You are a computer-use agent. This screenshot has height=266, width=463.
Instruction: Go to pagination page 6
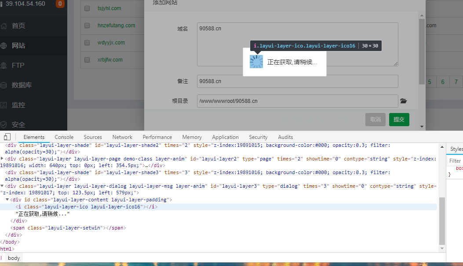[443, 82]
